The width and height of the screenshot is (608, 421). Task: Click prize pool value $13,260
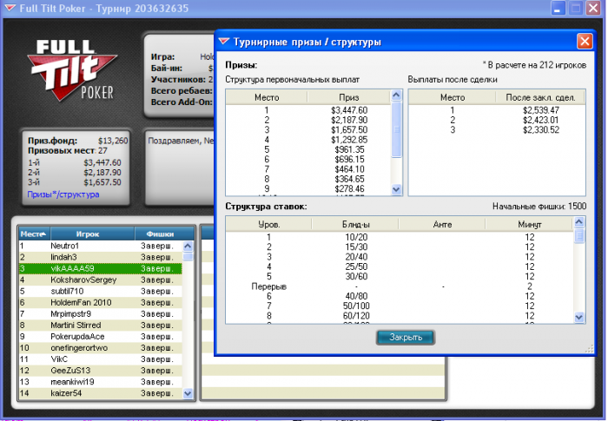click(x=113, y=141)
